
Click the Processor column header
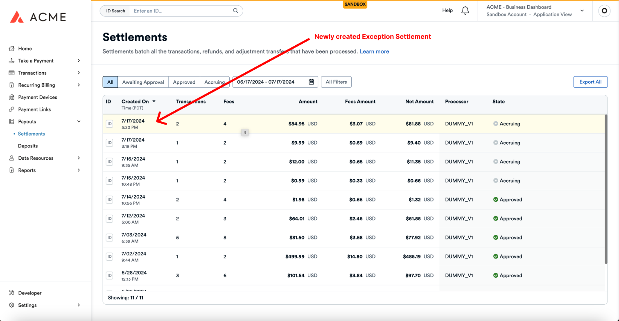tap(456, 102)
